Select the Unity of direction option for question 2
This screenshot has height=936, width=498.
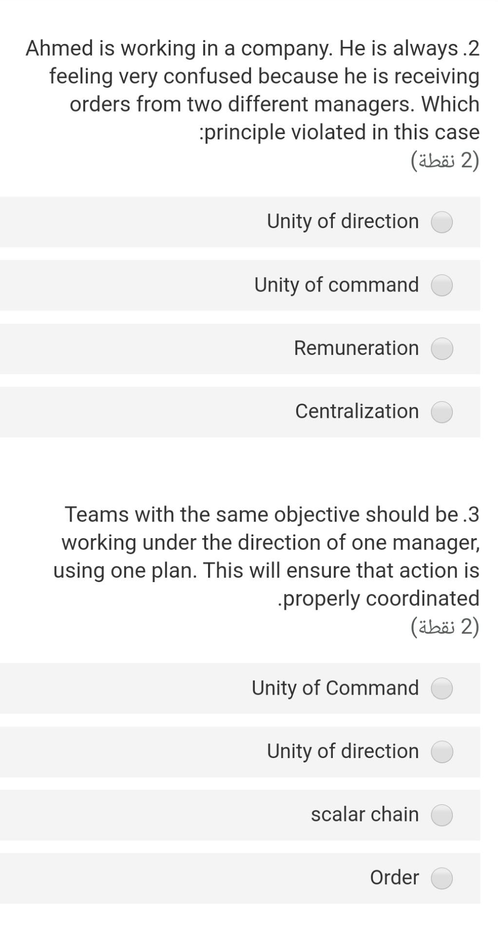click(x=441, y=223)
